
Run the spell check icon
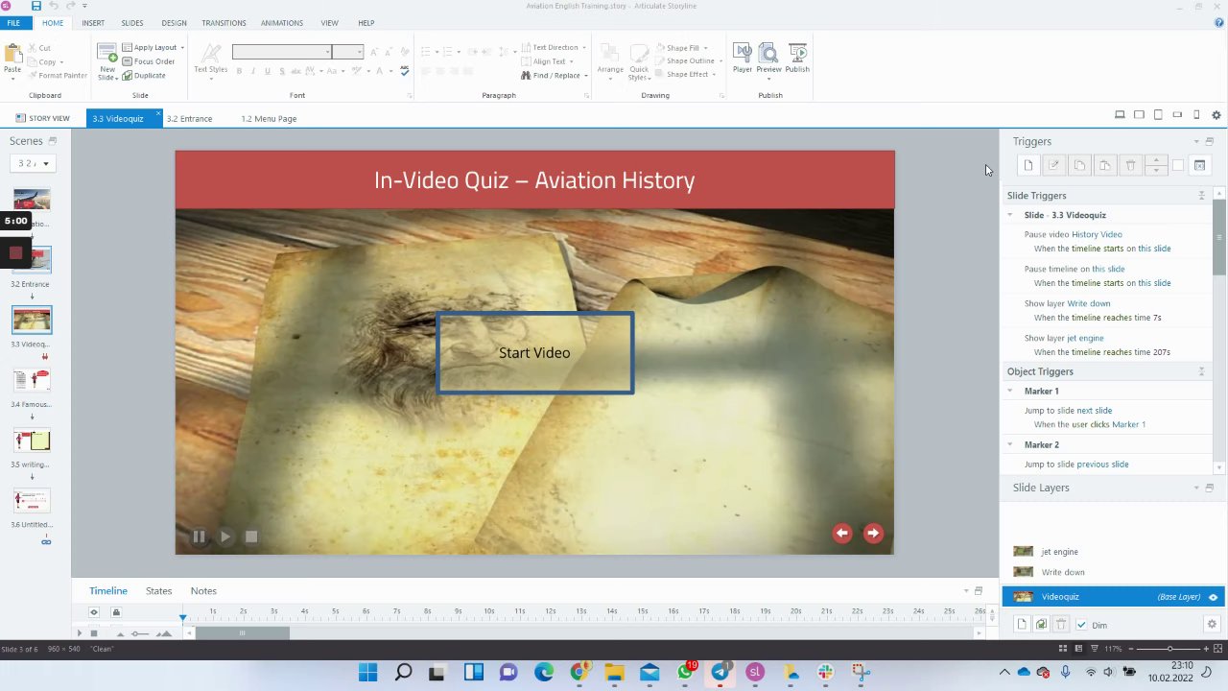405,71
